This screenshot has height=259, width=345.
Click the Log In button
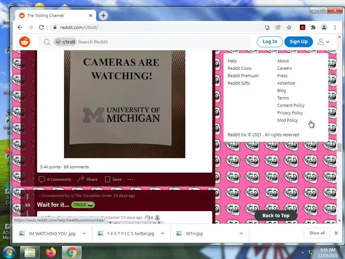pyautogui.click(x=270, y=41)
